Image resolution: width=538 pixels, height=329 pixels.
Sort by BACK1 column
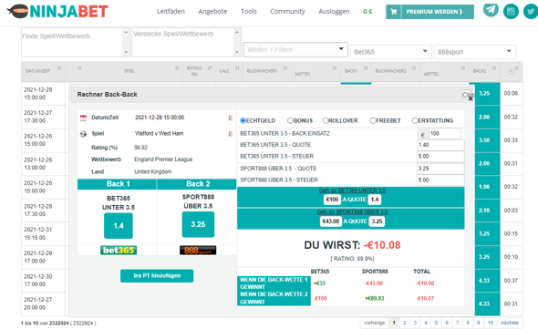(366, 68)
